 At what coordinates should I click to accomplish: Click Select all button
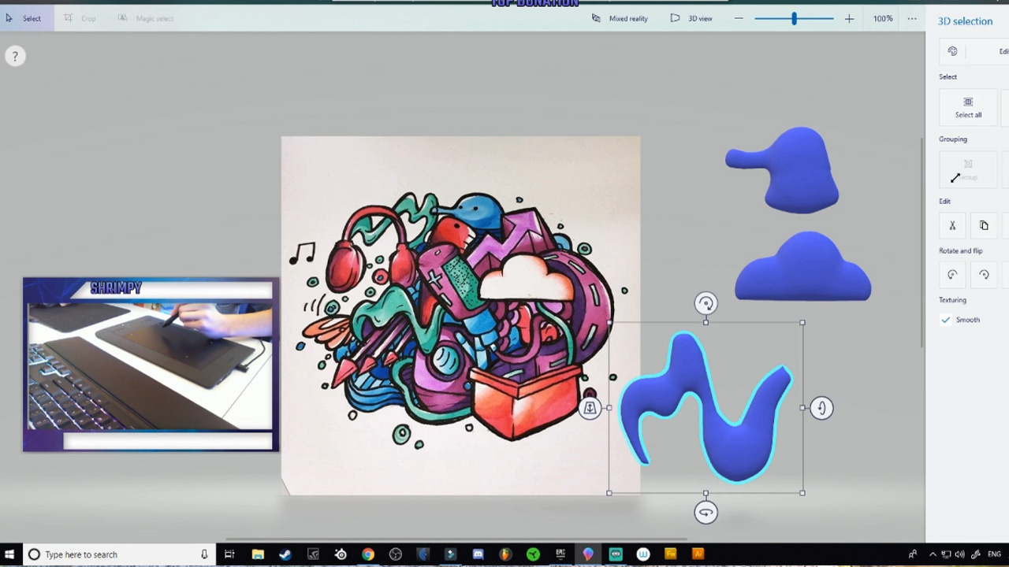coord(969,108)
